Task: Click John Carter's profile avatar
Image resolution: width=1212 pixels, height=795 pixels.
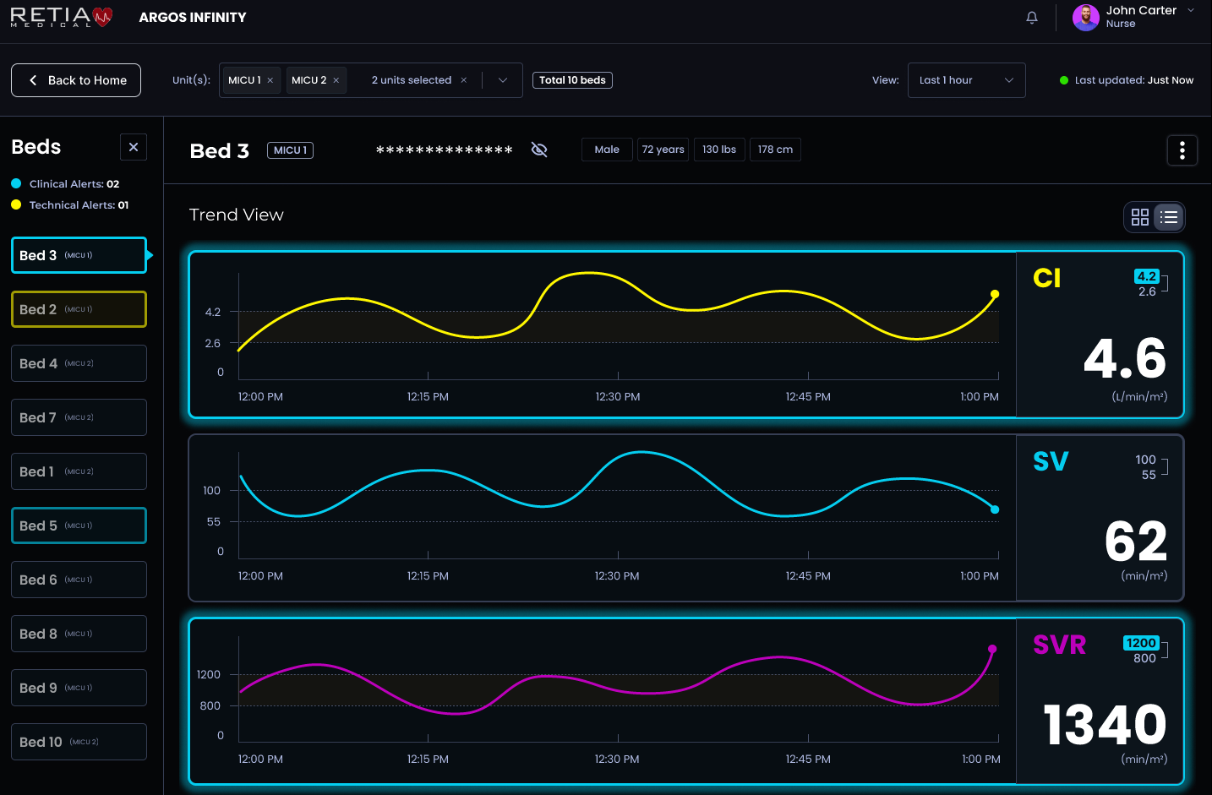Action: coord(1085,17)
